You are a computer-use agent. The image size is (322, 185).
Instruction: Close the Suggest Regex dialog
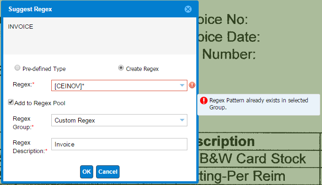click(188, 9)
